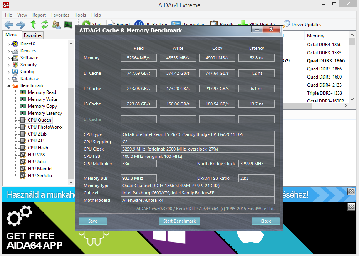Click the Save button in benchmark dialog

point(92,221)
